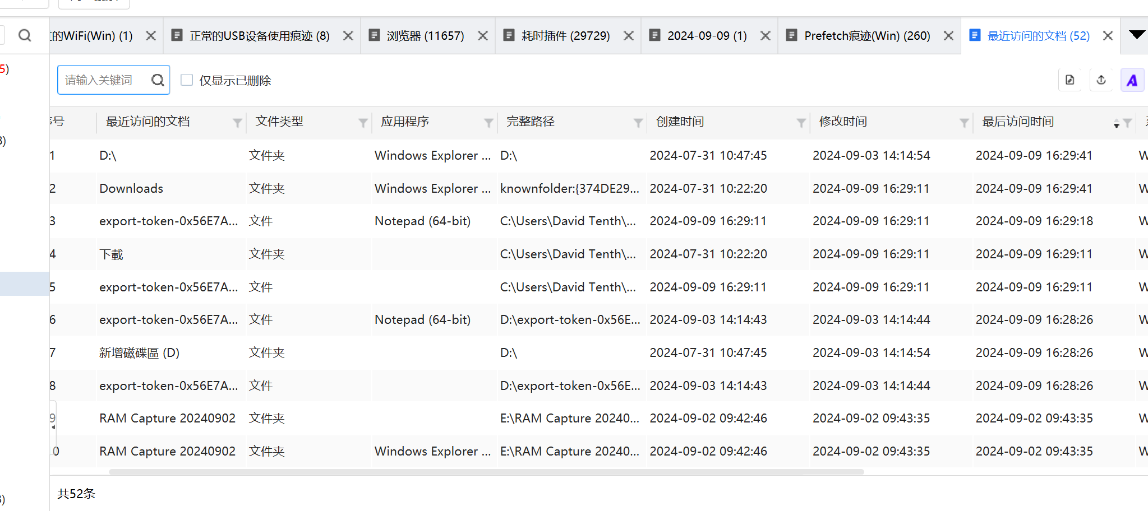Viewport: 1148px width, 511px height.
Task: Select the 新增磁碟區 (D) row
Action: point(598,352)
